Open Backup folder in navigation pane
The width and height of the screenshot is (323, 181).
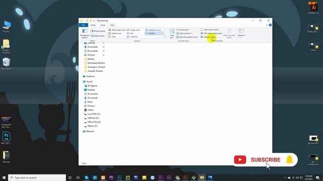click(89, 59)
